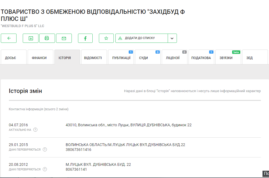Click the 'Додати до списку' button

(142, 38)
